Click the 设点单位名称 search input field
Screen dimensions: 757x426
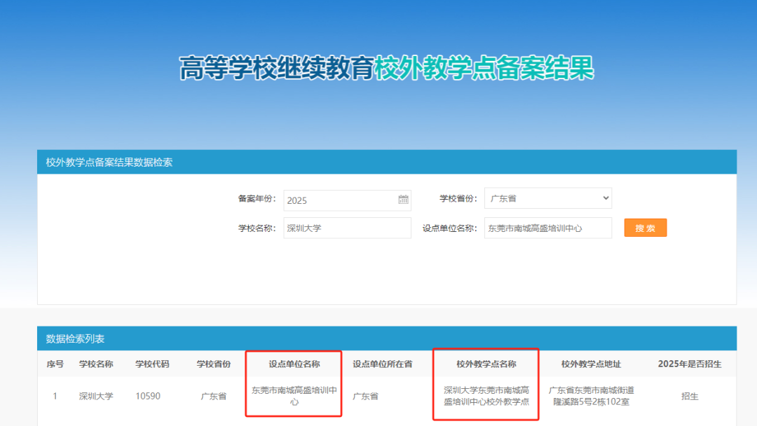point(547,228)
